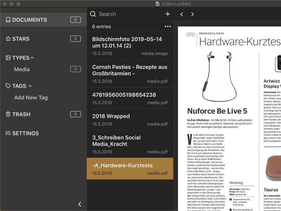
Task: Add a new entry with plus icon
Action: coord(168,14)
